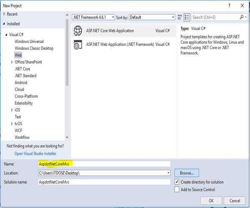Image resolution: width=250 pixels, height=208 pixels.
Task: Toggle Create directory for solution checkbox
Action: pos(177,182)
